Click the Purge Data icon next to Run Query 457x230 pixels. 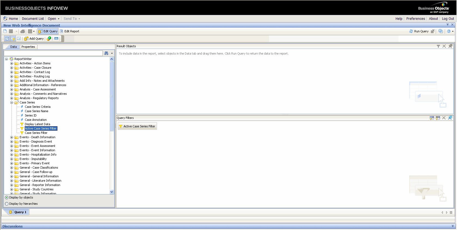click(x=433, y=31)
